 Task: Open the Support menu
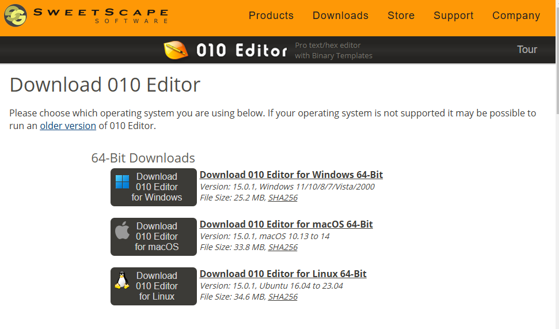[454, 16]
